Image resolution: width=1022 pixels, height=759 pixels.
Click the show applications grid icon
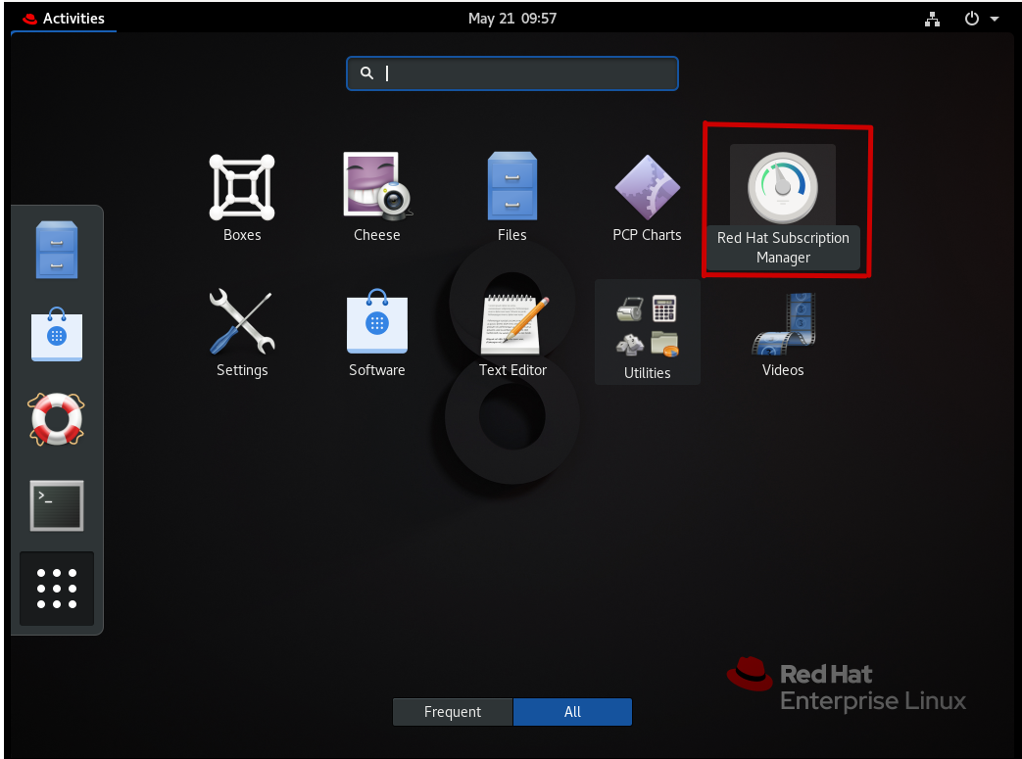click(56, 588)
